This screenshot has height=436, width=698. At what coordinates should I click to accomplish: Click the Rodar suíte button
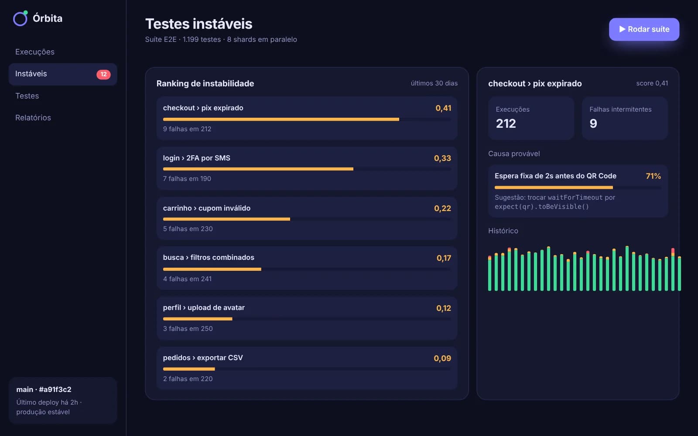click(x=644, y=29)
